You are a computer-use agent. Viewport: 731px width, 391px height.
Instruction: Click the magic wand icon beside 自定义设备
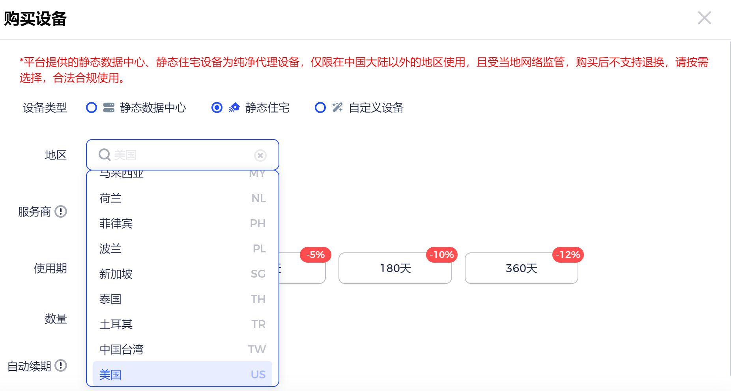[338, 107]
